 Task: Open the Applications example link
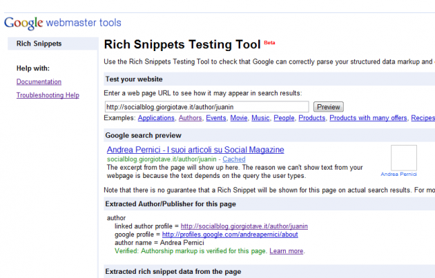[x=156, y=118]
